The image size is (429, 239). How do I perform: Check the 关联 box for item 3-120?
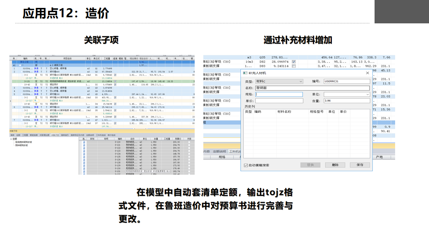189,142
